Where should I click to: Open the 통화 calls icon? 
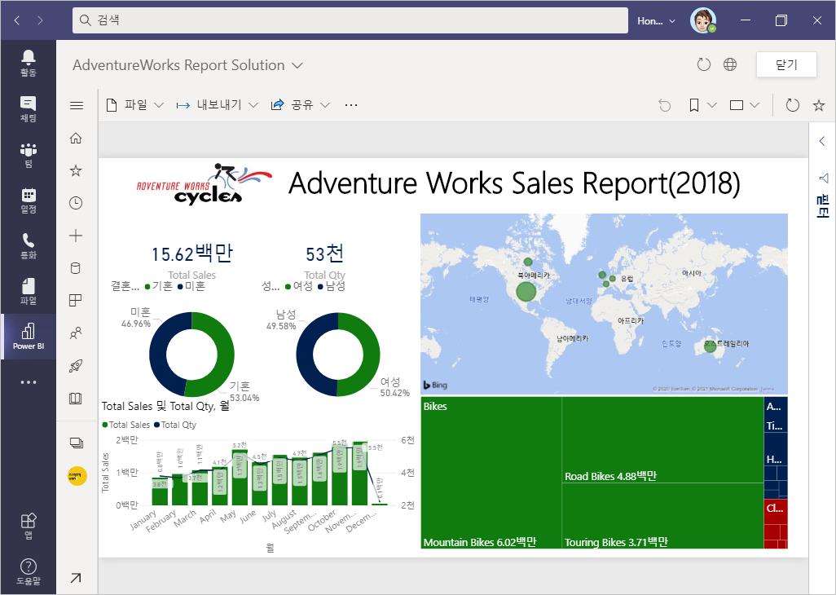29,246
